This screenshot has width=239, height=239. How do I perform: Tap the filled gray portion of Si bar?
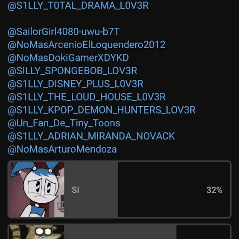tap(91, 189)
